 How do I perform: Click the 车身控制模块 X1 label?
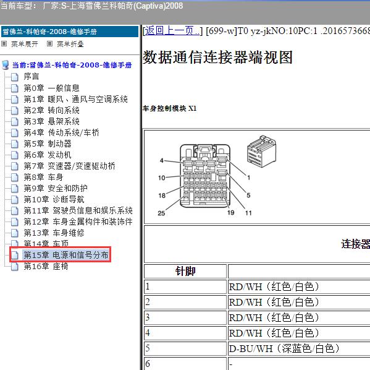169,108
